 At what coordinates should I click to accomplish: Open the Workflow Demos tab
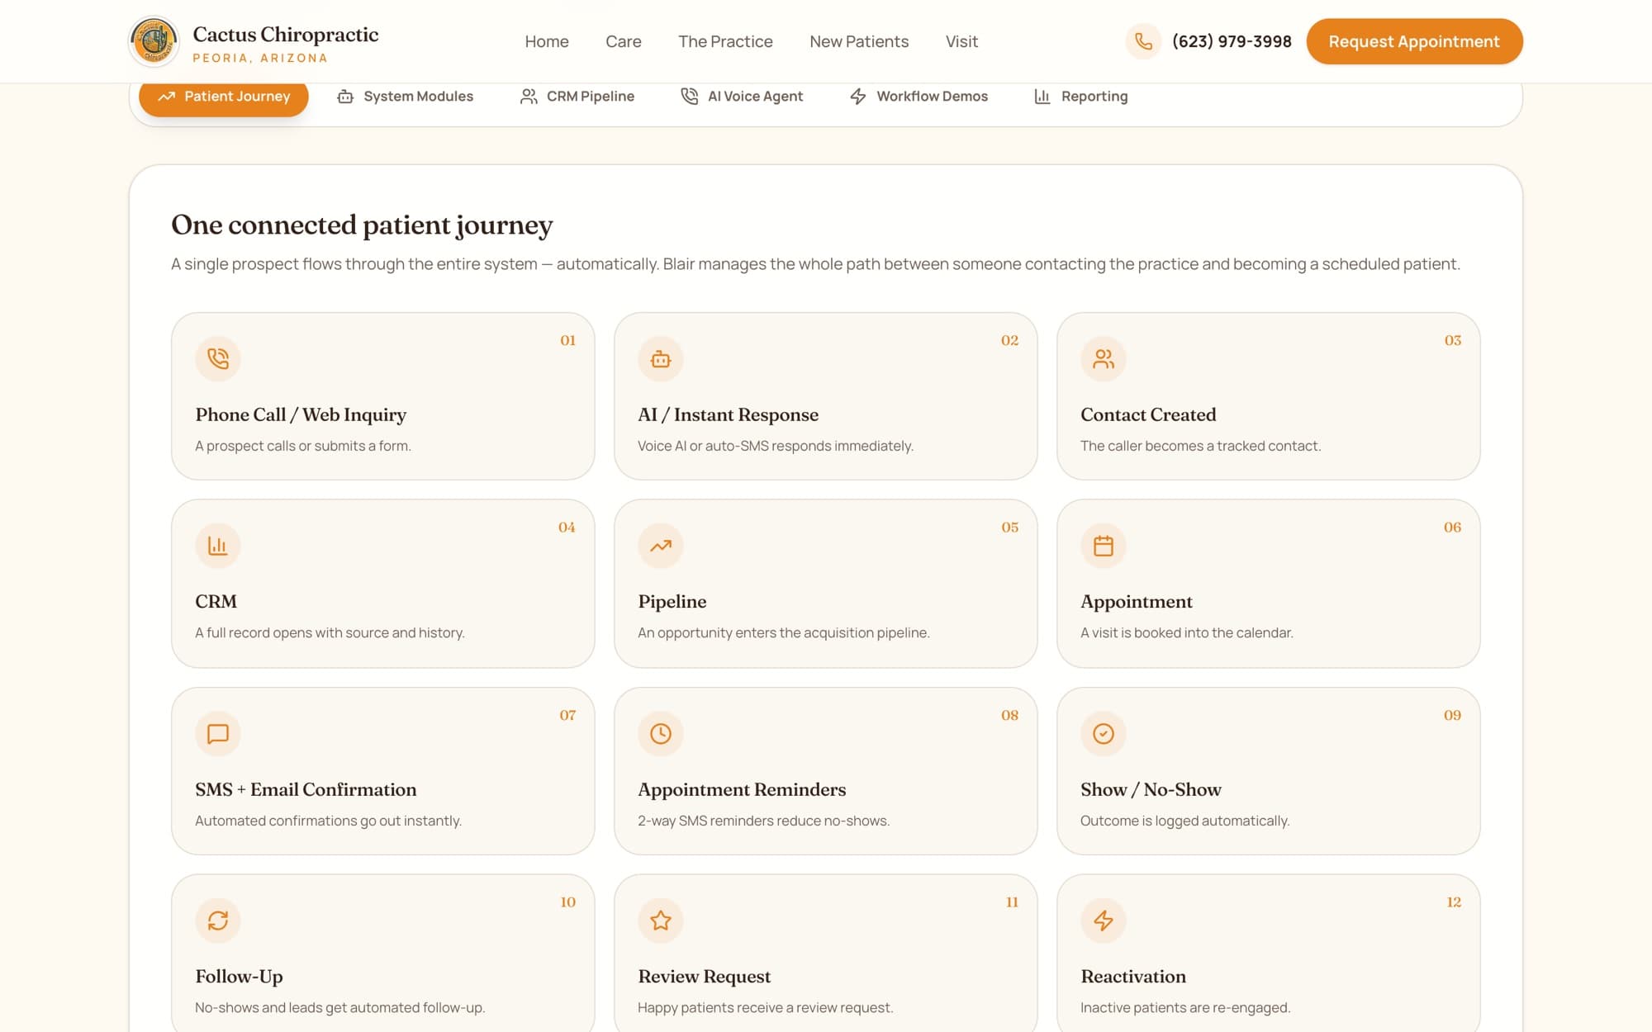tap(919, 97)
